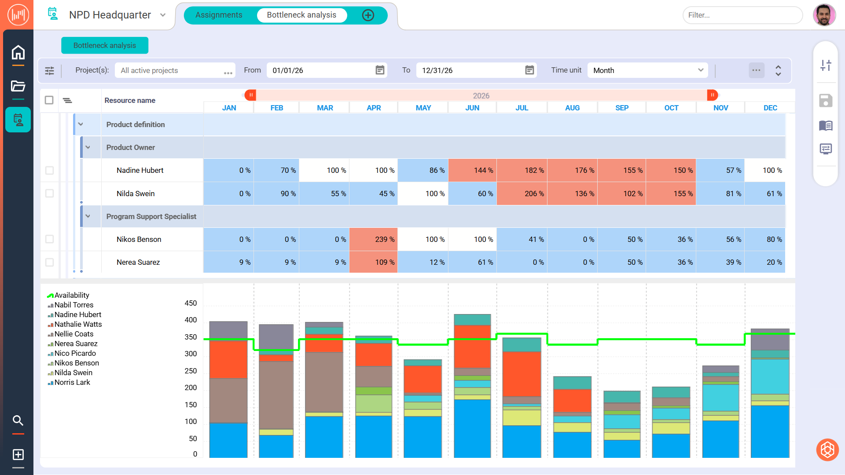Open the Time unit Month dropdown
Viewport: 845px width, 475px height.
coord(648,70)
